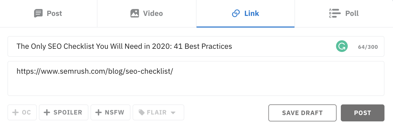Click the chain link icon
This screenshot has width=393, height=132.
pyautogui.click(x=236, y=13)
